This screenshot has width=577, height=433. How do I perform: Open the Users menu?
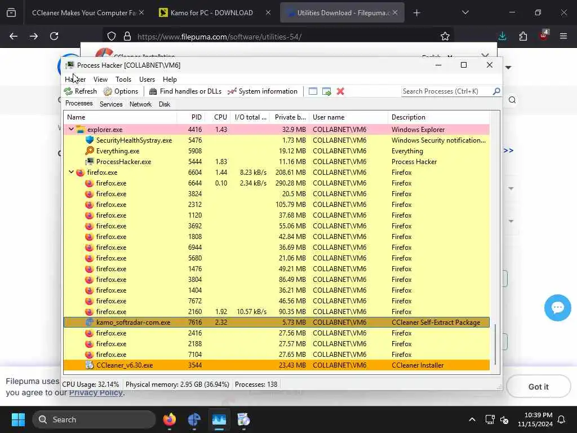pos(147,79)
